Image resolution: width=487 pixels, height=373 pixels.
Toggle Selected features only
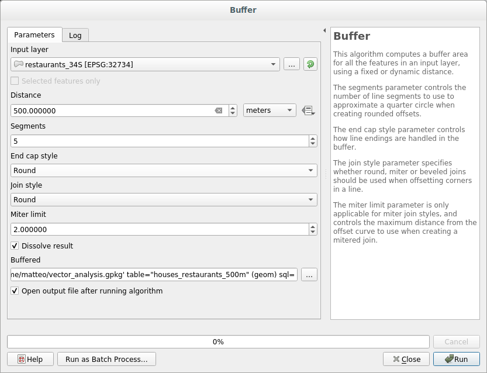[15, 80]
